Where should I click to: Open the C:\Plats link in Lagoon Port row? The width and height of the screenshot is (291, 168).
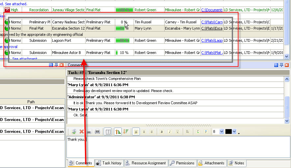tap(212, 40)
